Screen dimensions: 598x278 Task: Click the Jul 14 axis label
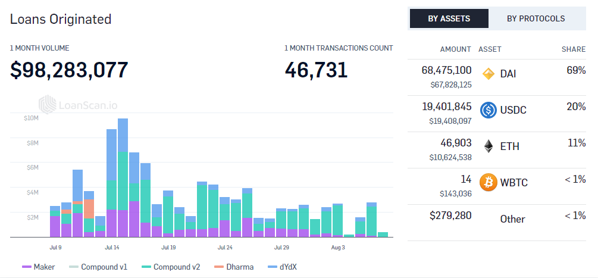coord(112,248)
